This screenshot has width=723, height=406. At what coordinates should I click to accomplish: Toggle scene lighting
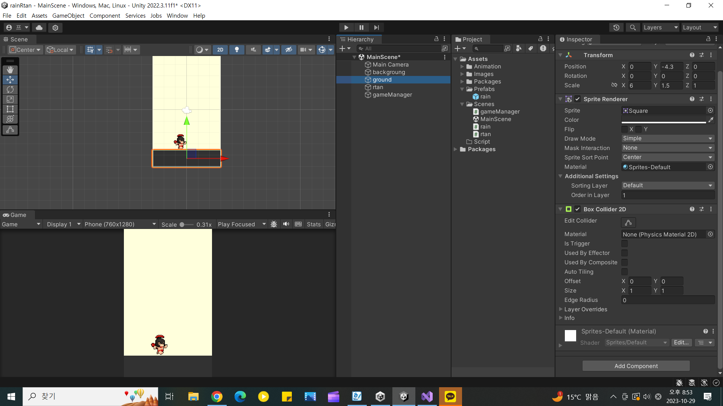pos(237,50)
